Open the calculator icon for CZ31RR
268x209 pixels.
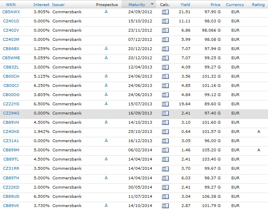click(x=165, y=169)
